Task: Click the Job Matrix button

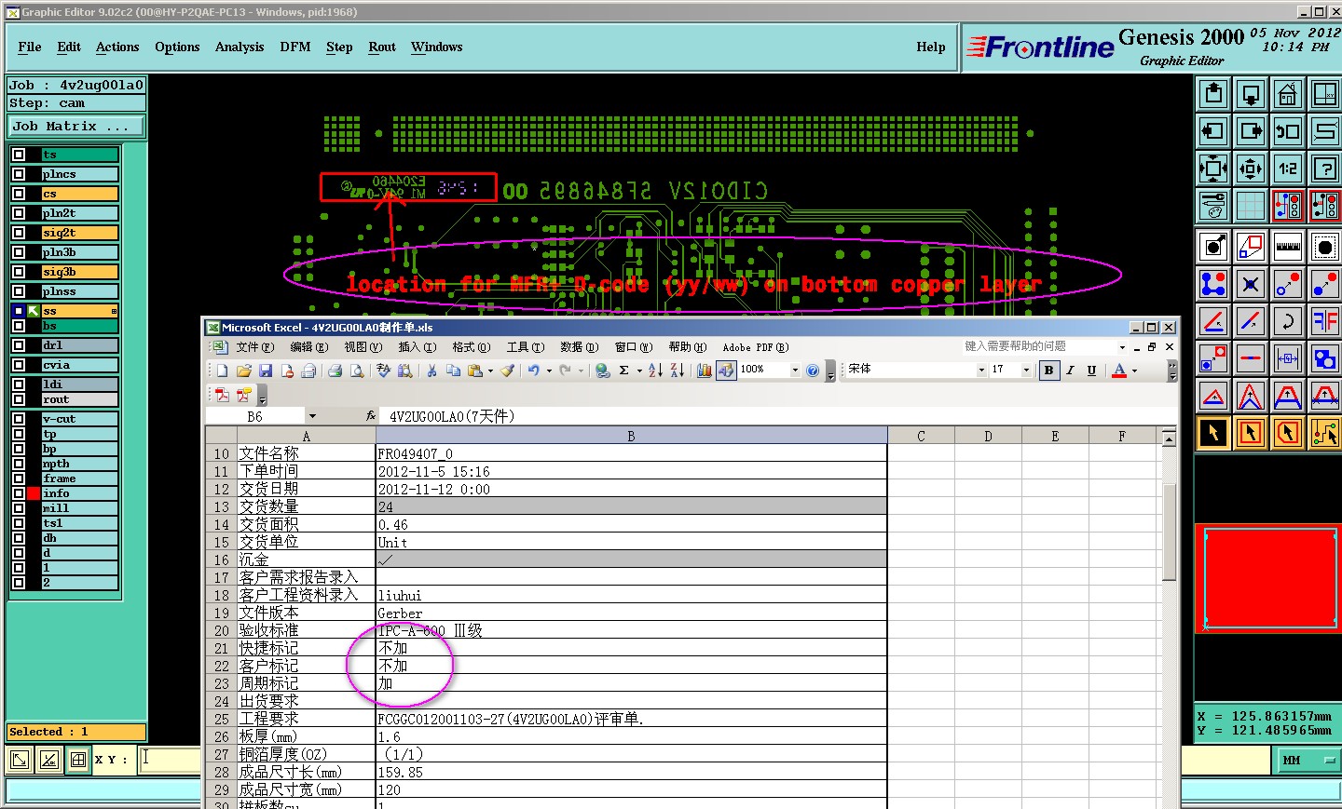Action: 77,126
